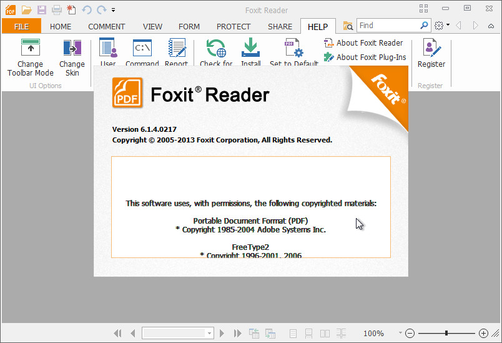This screenshot has width=502, height=343.
Task: Switch to the FORM ribbon tab
Action: tap(189, 27)
